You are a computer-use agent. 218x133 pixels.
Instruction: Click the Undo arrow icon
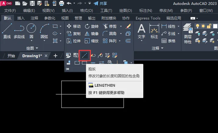tap(69, 3)
